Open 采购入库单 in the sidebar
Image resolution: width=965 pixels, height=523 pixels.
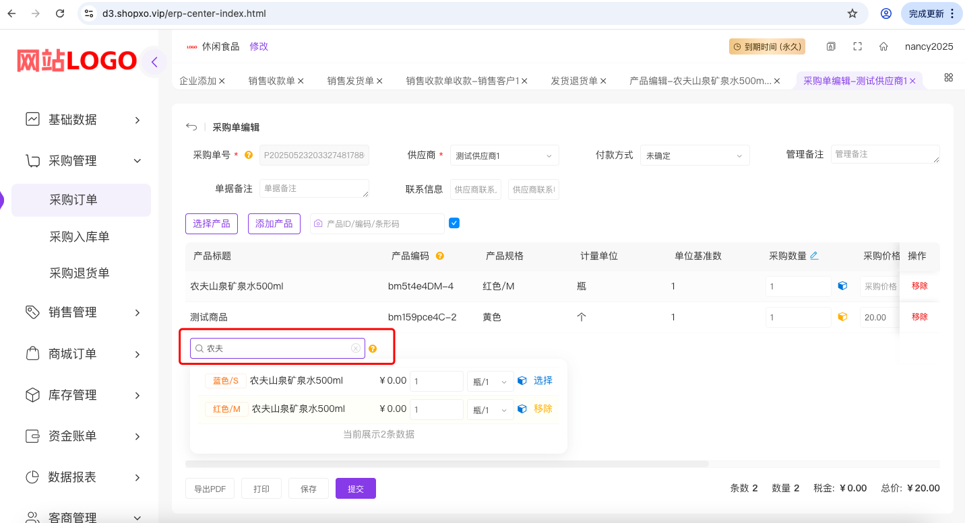point(81,237)
